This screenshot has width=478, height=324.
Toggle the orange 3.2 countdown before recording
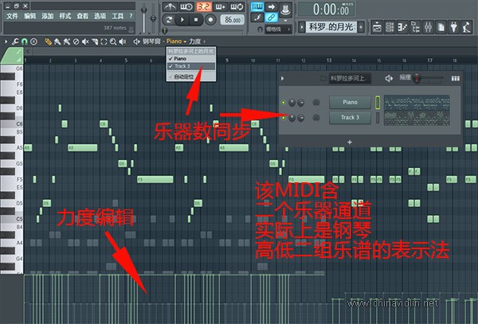tap(203, 6)
